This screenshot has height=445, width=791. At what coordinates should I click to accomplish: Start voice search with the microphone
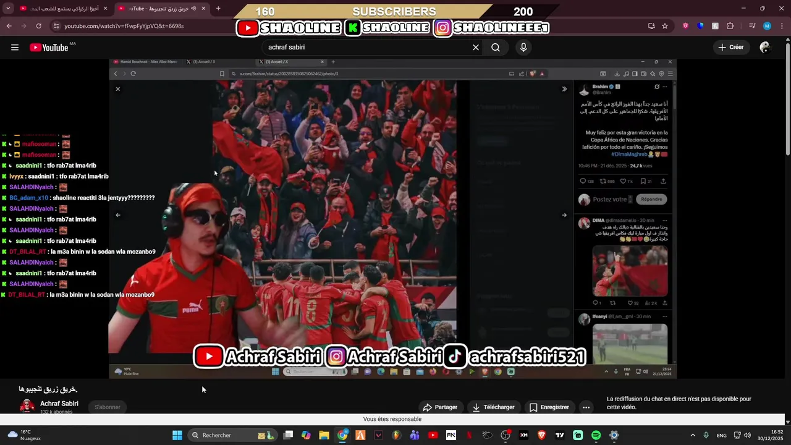523,48
